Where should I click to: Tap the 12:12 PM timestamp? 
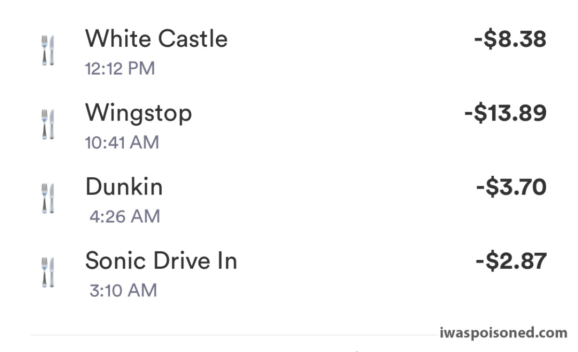pos(120,69)
